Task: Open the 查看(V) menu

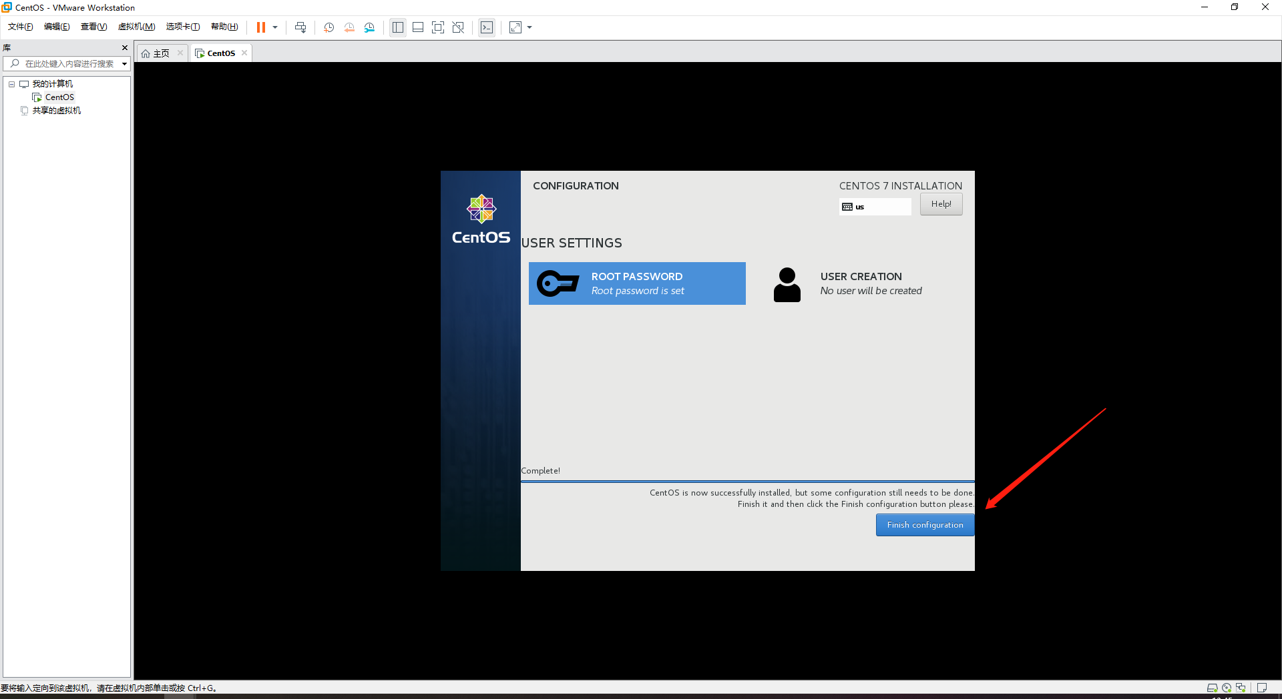Action: (93, 27)
